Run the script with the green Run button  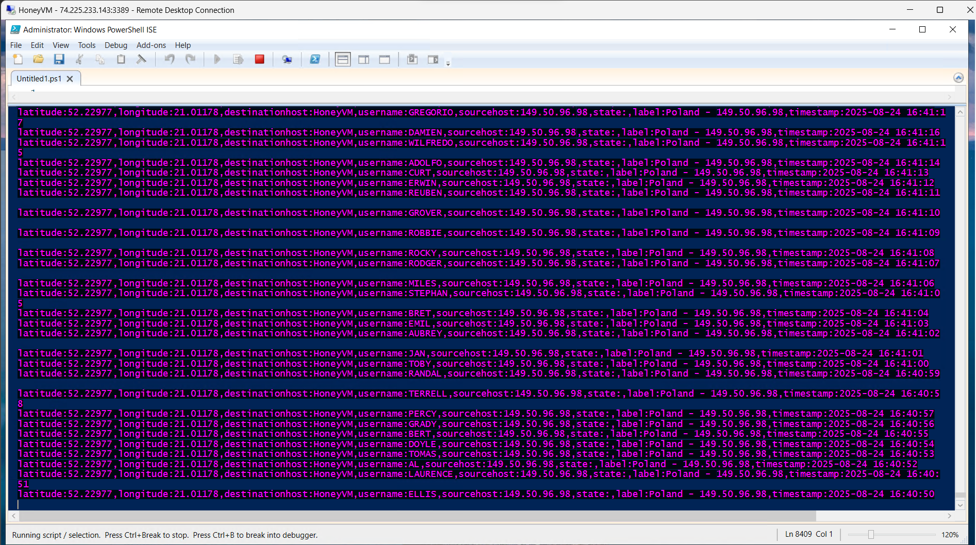coord(217,59)
